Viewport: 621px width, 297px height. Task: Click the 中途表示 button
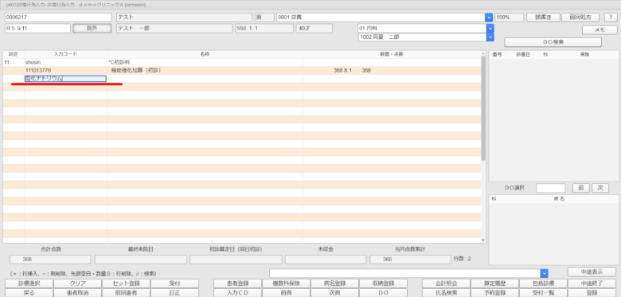[x=592, y=272]
